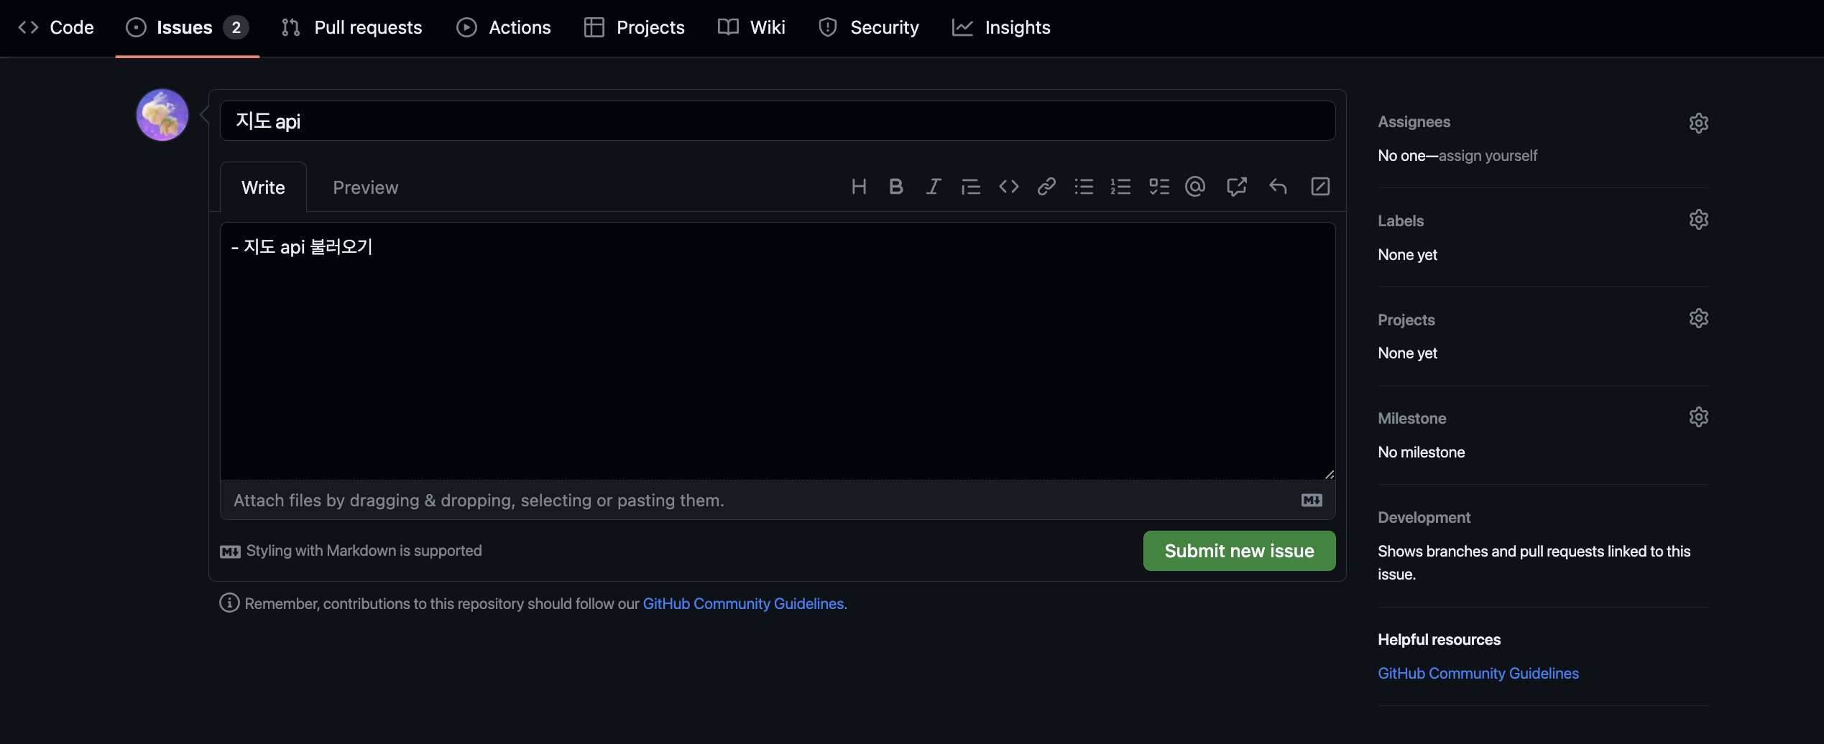Open the Assignees settings gear

pyautogui.click(x=1698, y=123)
